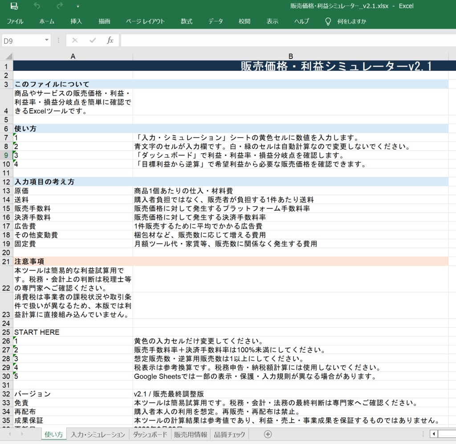Go to the 販売用情報 sheet tab

tap(191, 434)
